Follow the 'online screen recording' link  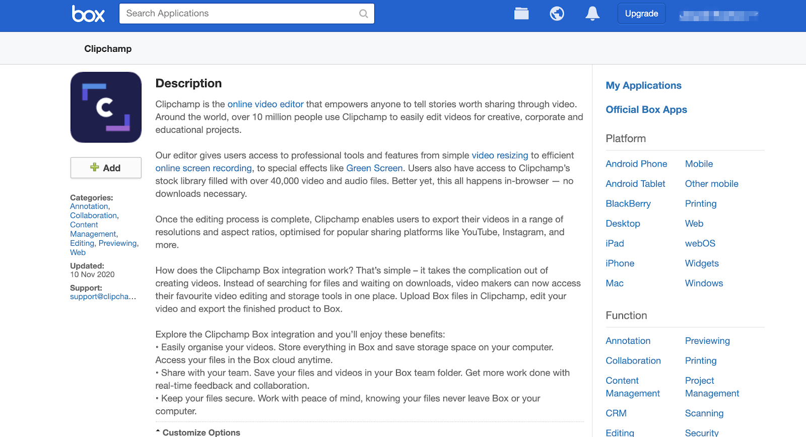click(204, 168)
